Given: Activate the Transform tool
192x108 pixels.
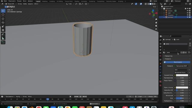Looking at the screenshot, I should [3, 30].
